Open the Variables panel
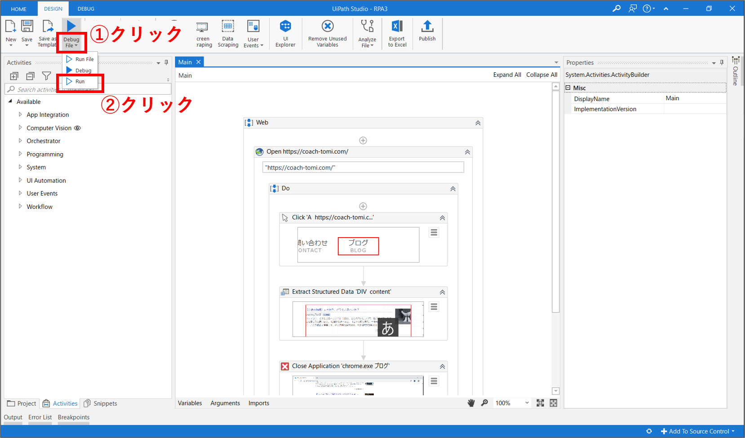Screen dimensions: 745x438 pyautogui.click(x=190, y=403)
